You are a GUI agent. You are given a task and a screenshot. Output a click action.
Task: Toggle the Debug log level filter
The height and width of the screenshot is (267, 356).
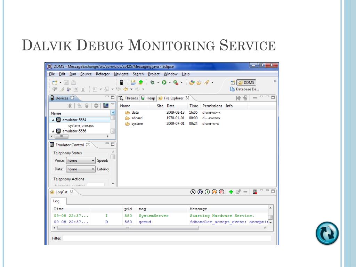tap(200, 192)
